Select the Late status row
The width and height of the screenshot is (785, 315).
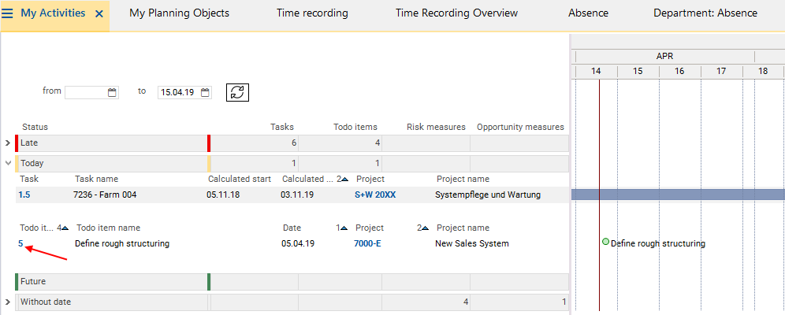click(292, 143)
